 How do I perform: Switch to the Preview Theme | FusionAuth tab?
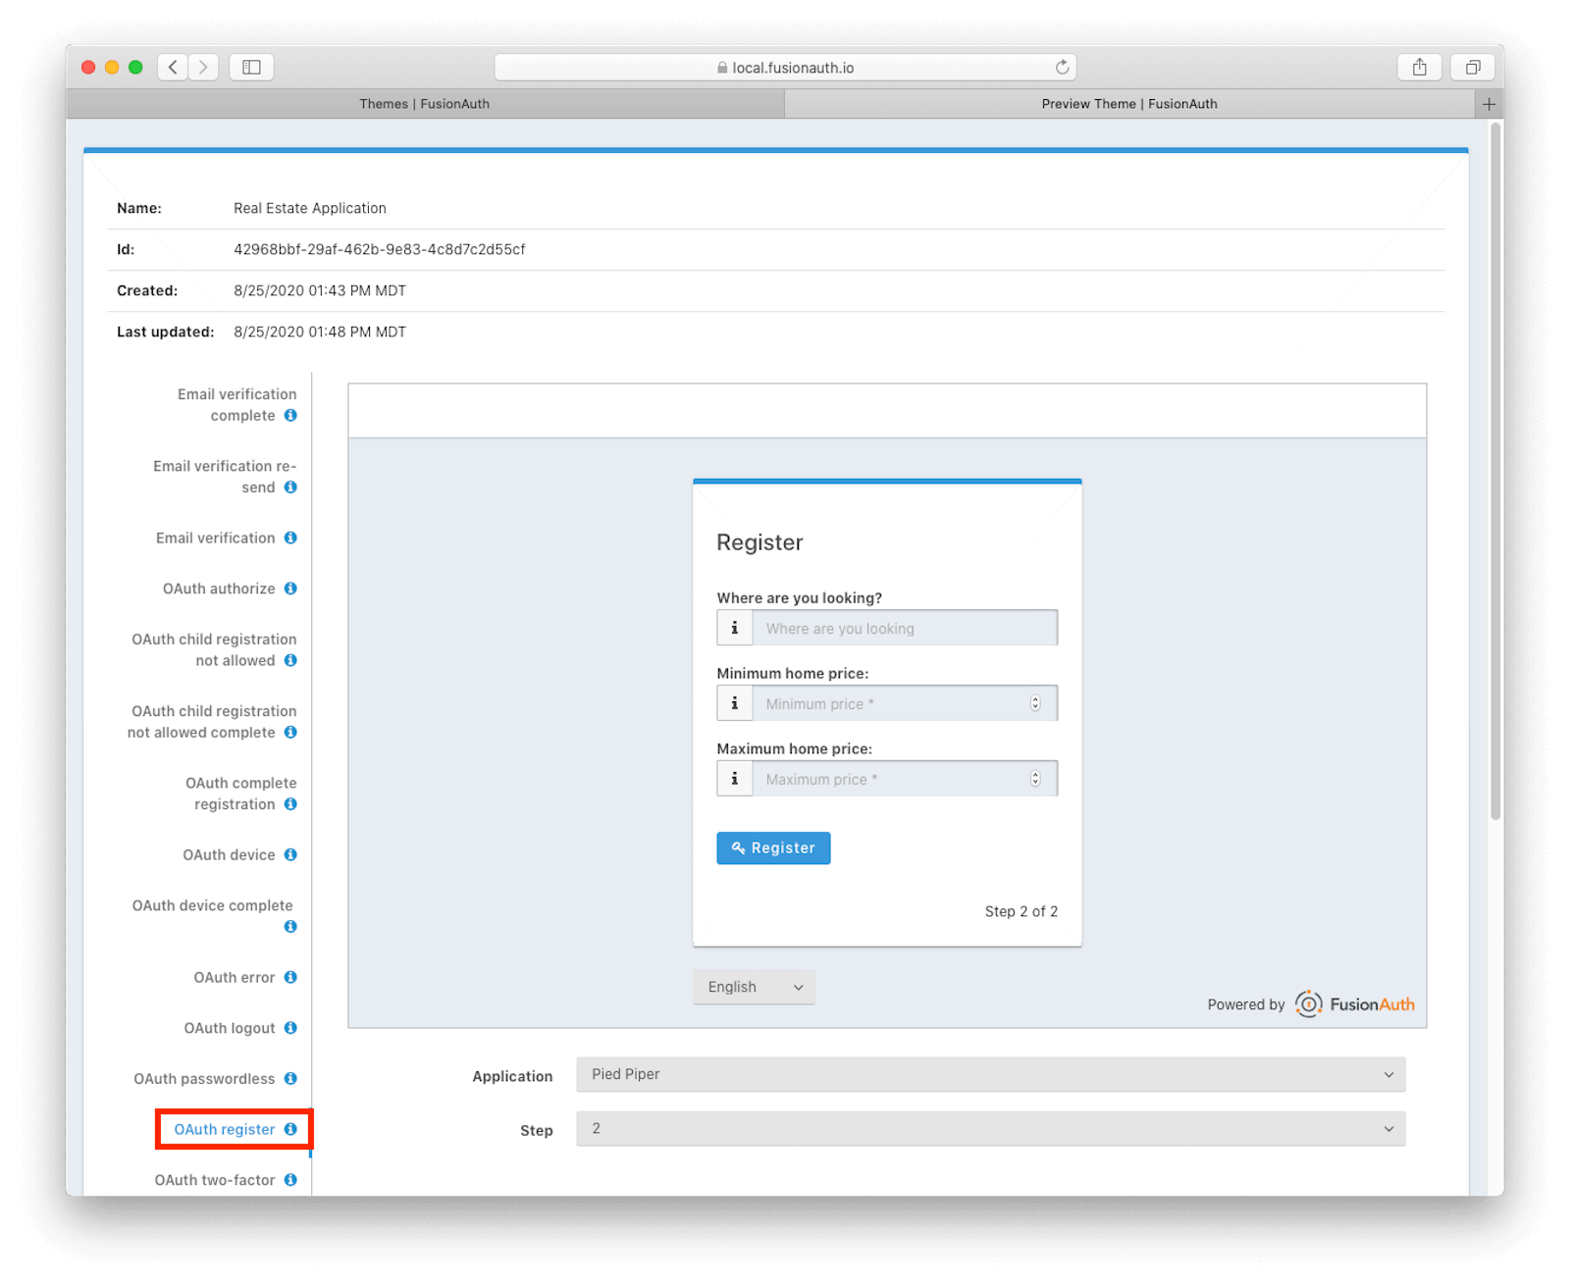(x=1129, y=104)
